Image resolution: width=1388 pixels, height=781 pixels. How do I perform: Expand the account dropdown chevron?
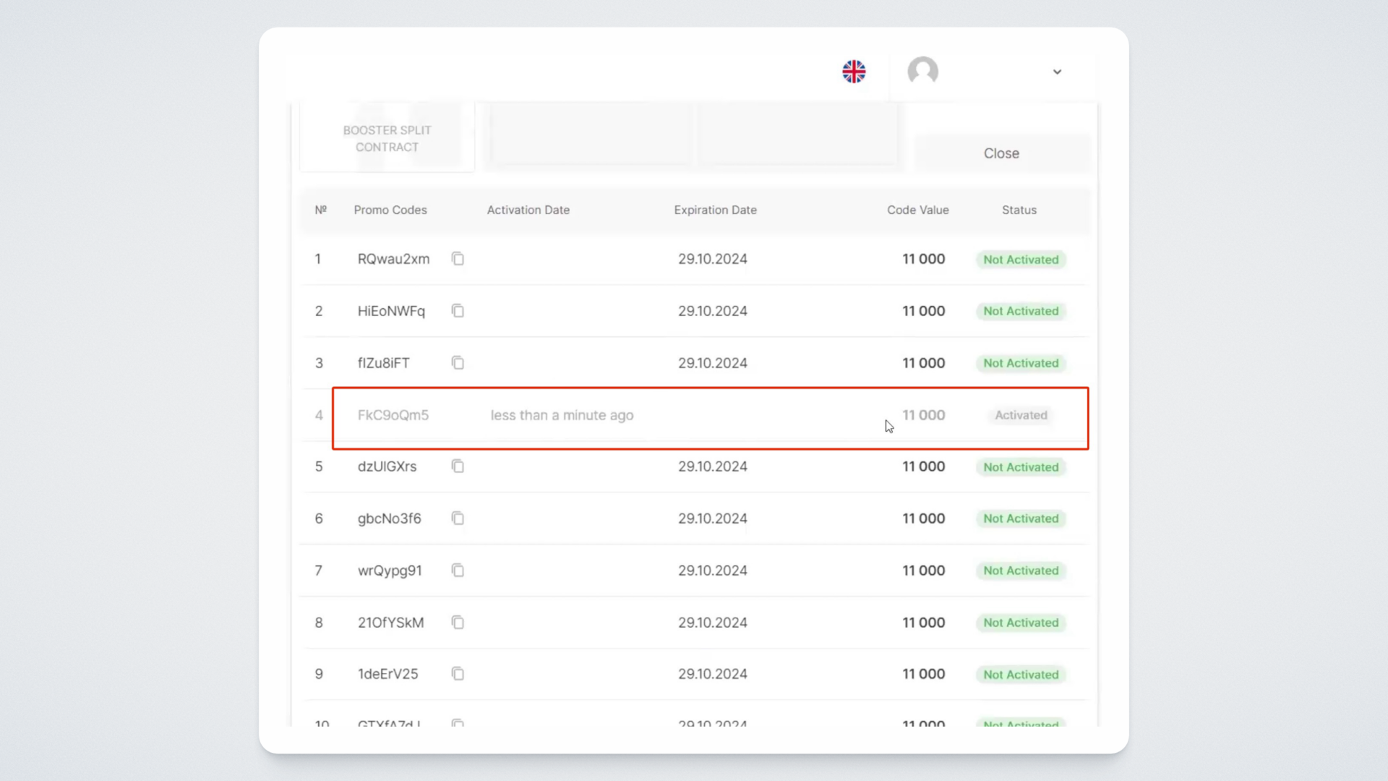pos(1057,72)
